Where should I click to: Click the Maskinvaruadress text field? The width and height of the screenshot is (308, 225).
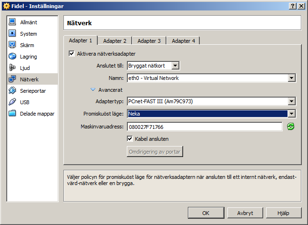click(x=205, y=127)
